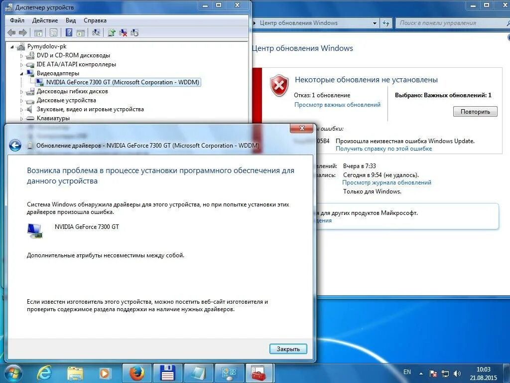
Task: Select the Видеоадаптеры tree item
Action: [x=58, y=73]
